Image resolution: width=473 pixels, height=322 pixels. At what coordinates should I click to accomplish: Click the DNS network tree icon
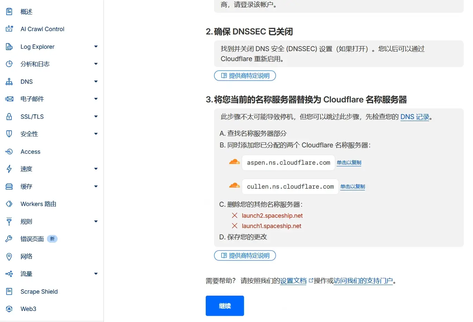point(9,82)
